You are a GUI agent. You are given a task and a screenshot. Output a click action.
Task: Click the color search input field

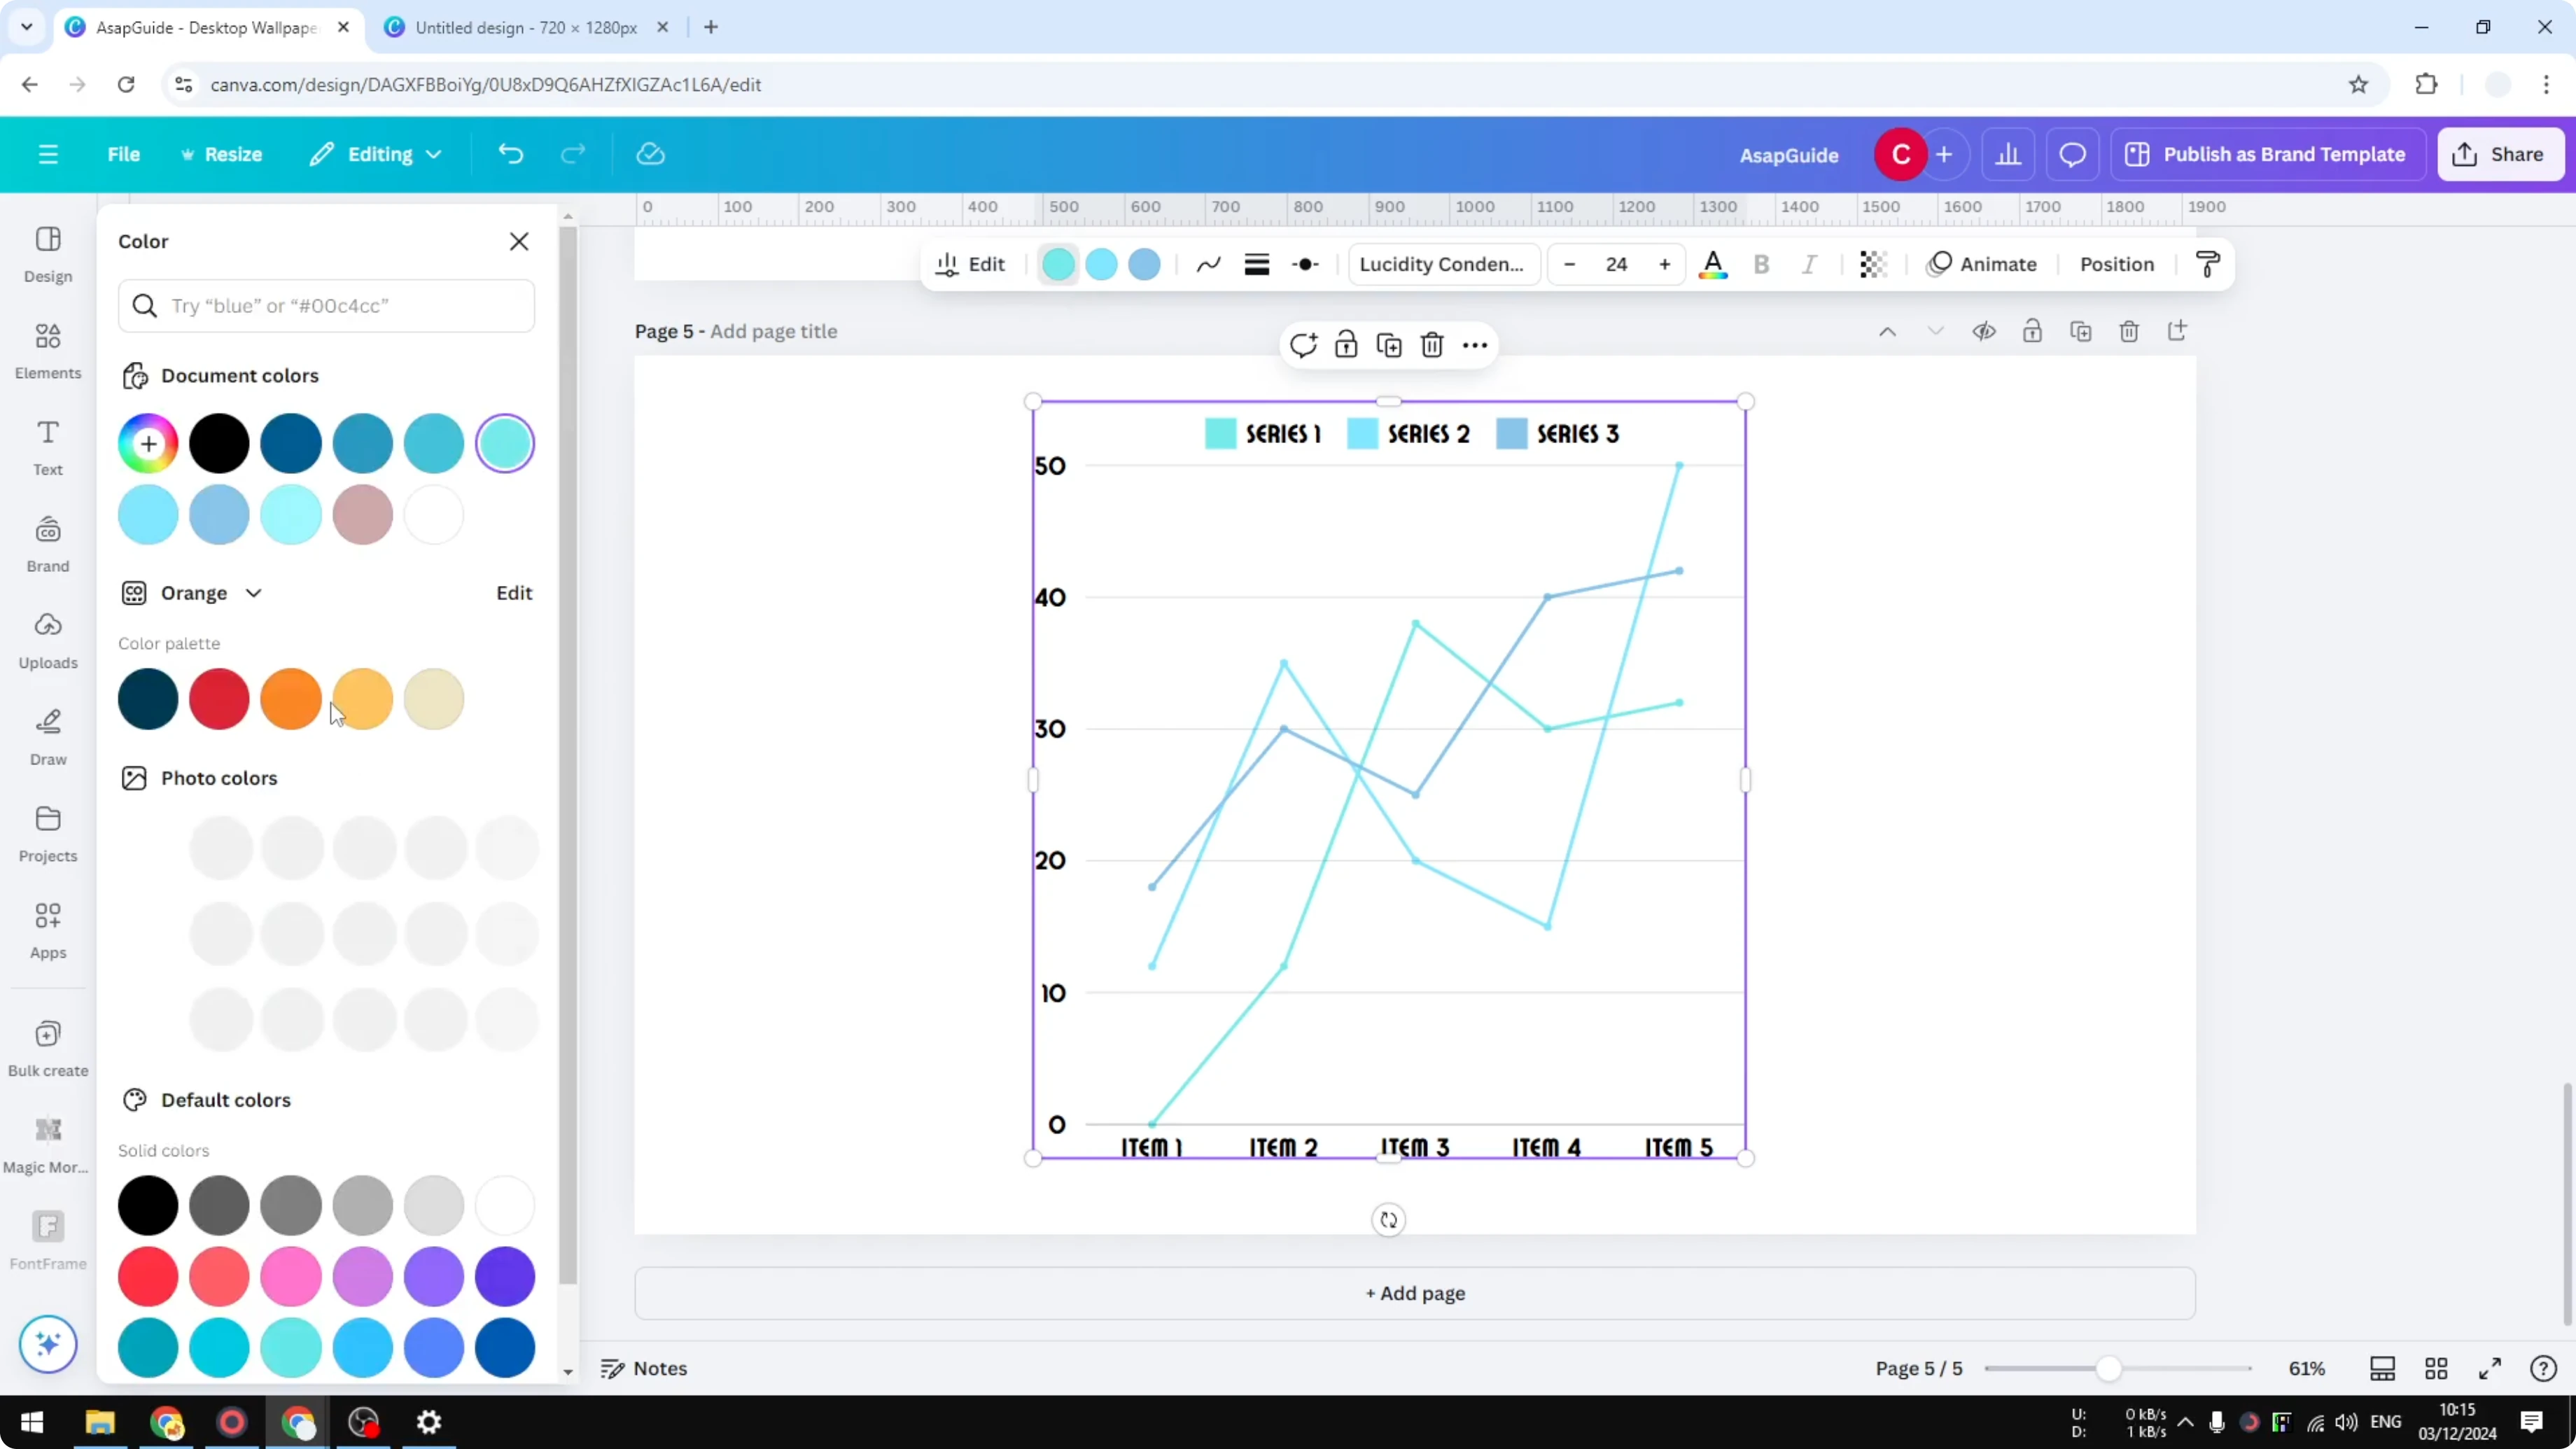point(327,306)
